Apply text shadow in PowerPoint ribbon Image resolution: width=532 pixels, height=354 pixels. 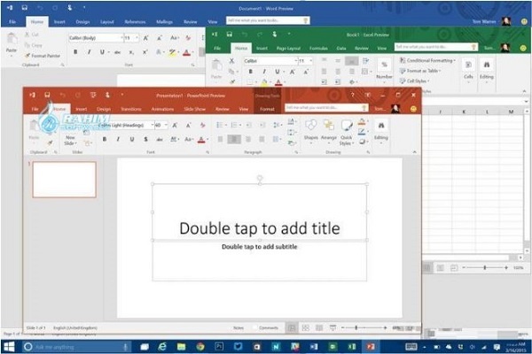[x=145, y=139]
